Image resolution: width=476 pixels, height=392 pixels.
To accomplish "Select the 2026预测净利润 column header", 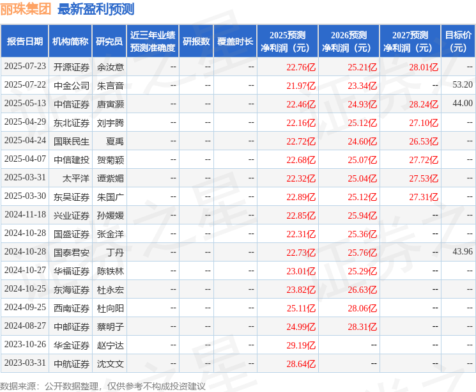I will coord(349,42).
